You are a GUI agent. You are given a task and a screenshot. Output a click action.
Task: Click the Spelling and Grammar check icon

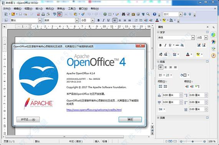[55, 14]
